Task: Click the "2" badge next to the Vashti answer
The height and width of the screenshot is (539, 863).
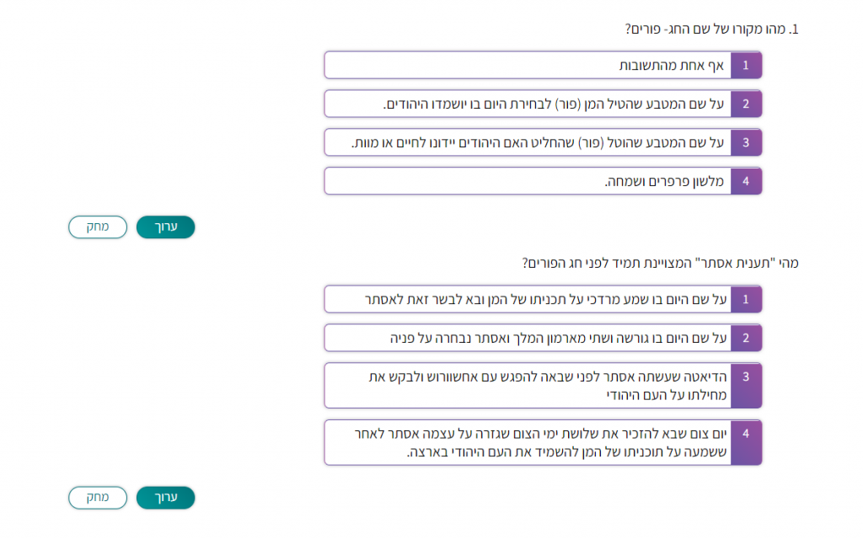Action: (x=746, y=338)
